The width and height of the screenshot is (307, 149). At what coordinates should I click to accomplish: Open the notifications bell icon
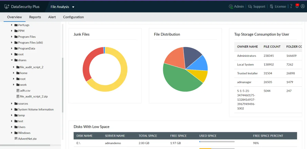pyautogui.click(x=297, y=6)
